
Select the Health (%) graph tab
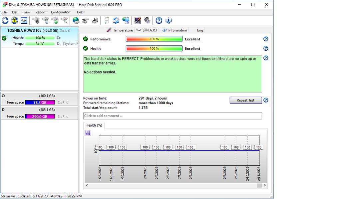click(94, 125)
